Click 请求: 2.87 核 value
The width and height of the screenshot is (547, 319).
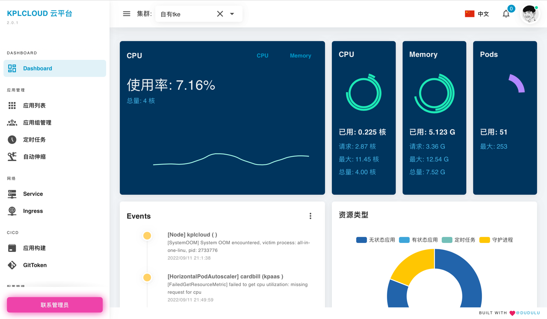(x=357, y=146)
